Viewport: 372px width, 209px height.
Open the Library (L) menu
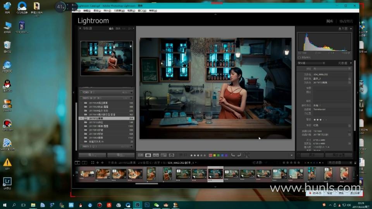click(x=97, y=11)
